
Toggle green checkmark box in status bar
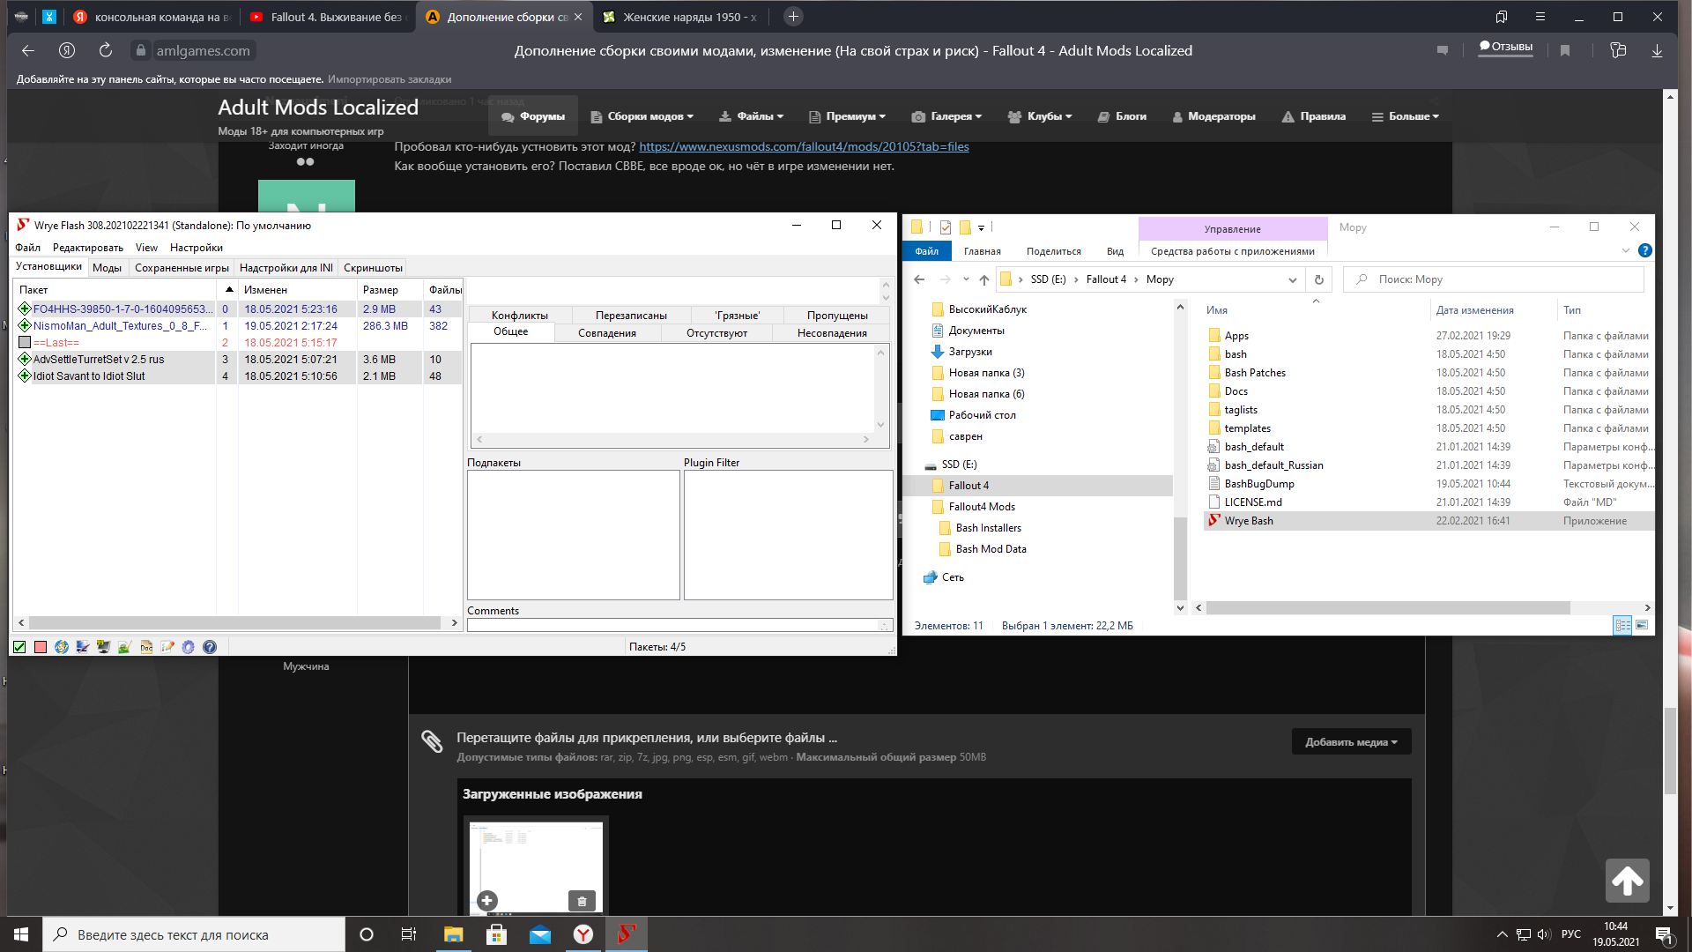coord(19,647)
